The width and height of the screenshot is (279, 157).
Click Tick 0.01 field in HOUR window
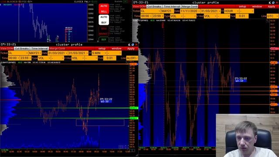pos(242,16)
